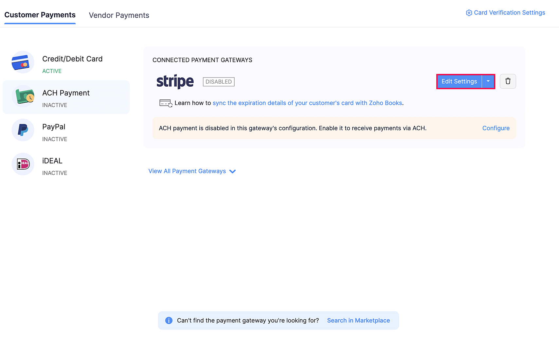This screenshot has height=341, width=559.
Task: Delete the Stripe gateway with trash icon
Action: click(x=508, y=81)
